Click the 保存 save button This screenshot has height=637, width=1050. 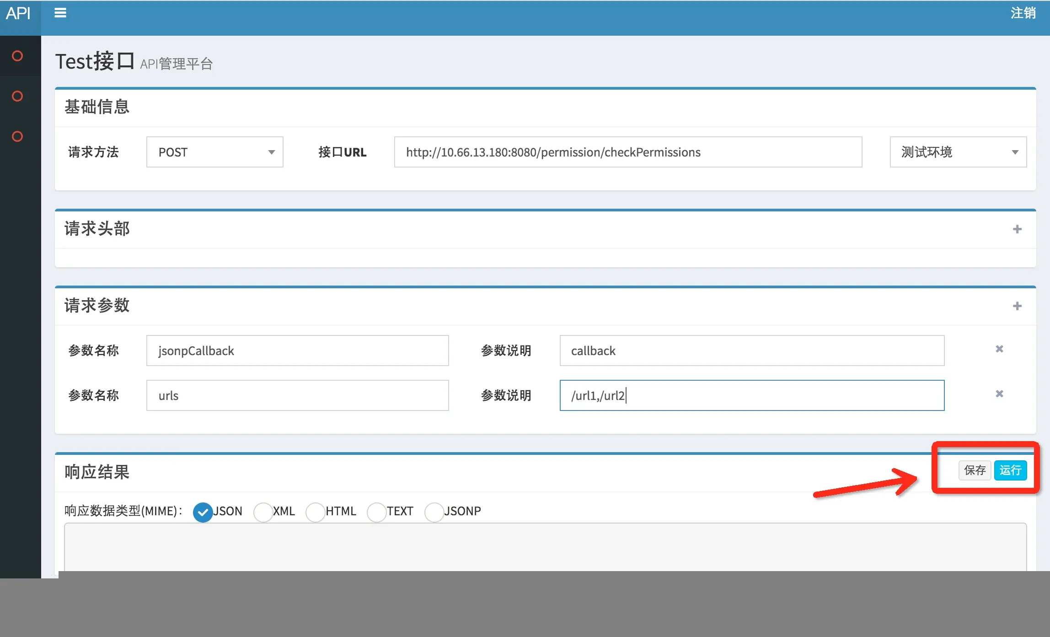pos(975,470)
